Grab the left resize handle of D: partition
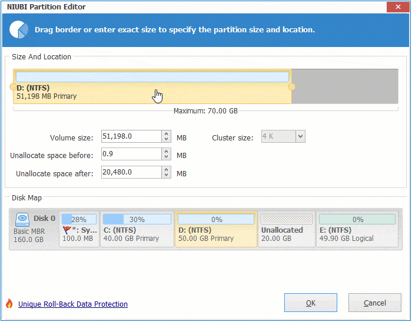 [x=14, y=87]
